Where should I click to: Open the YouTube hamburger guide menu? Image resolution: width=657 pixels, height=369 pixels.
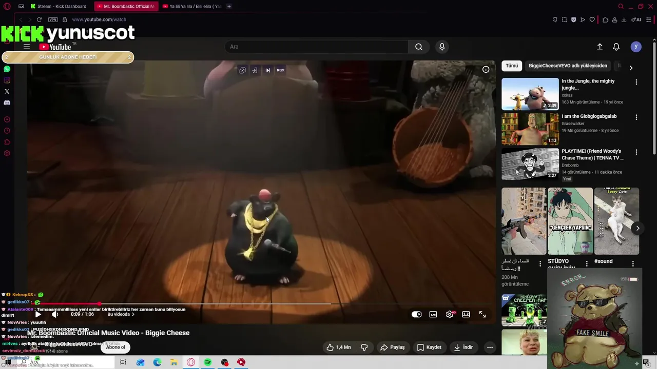point(27,47)
